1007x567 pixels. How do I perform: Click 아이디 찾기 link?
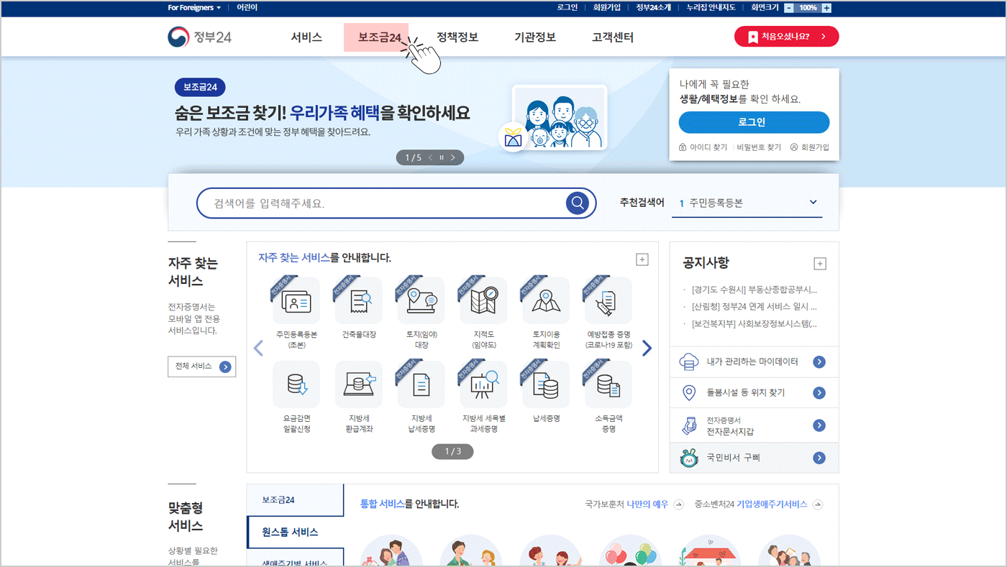click(x=703, y=147)
